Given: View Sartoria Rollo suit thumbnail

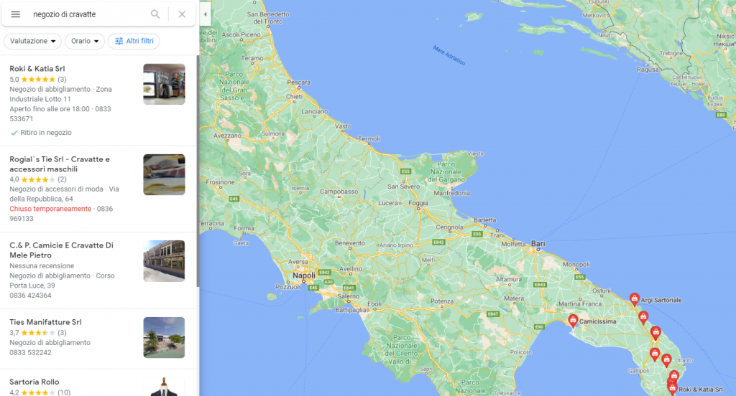Looking at the screenshot, I should (164, 387).
